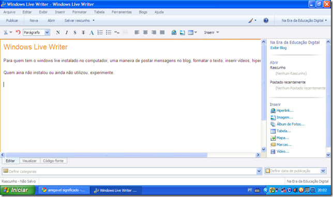Click Vídeo icon in sidebar

273,151
